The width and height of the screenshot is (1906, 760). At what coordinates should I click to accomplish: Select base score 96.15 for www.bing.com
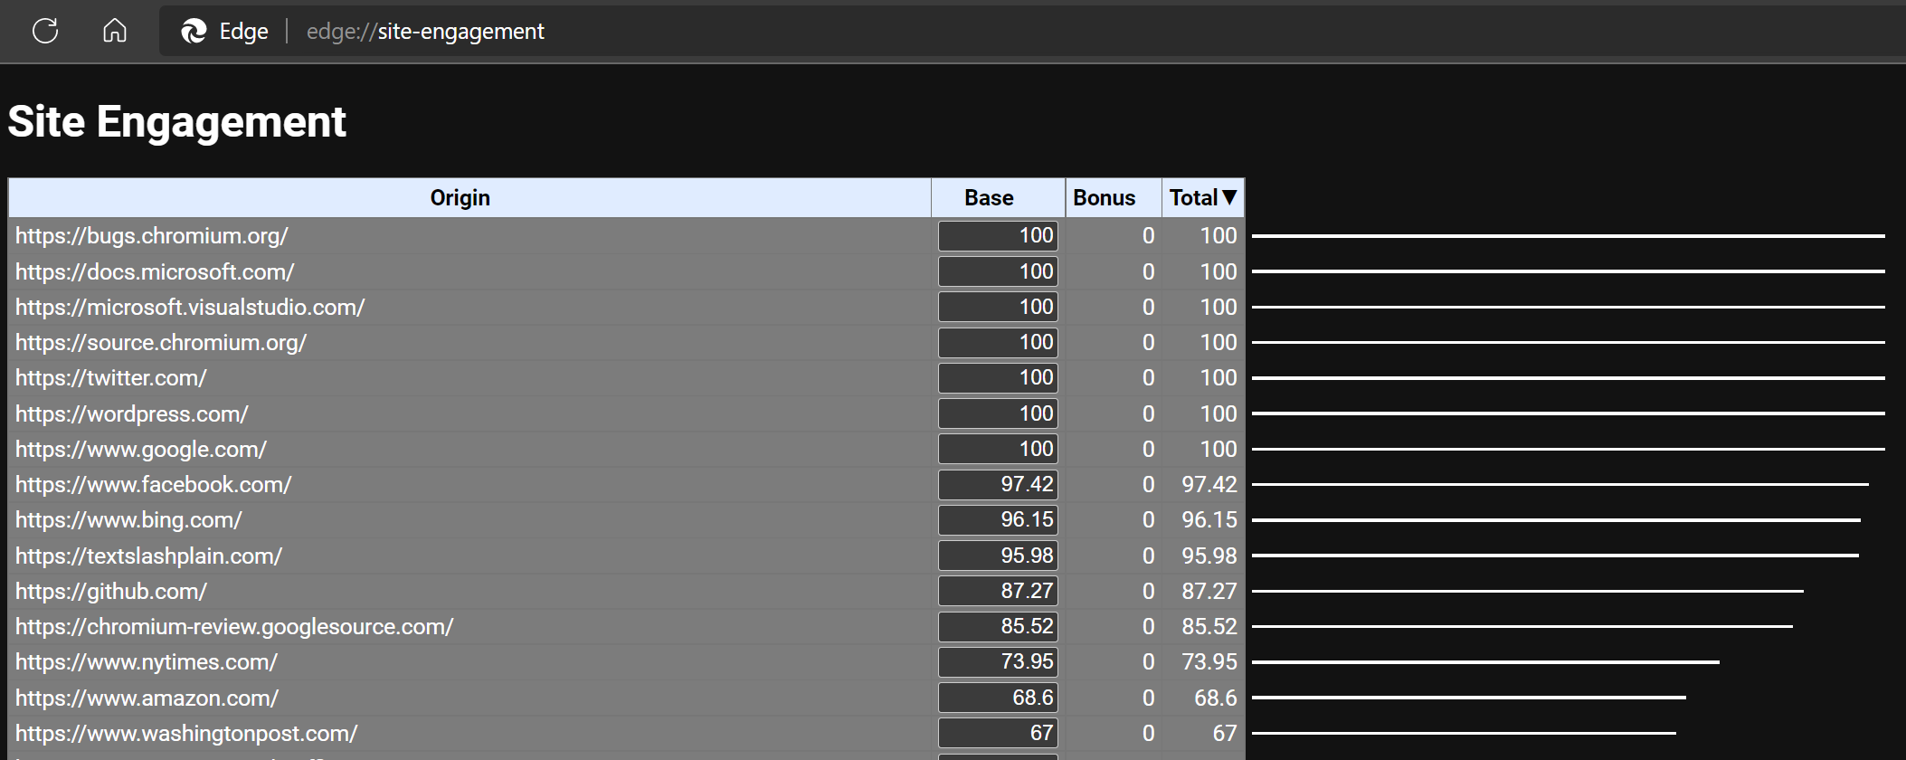998,520
